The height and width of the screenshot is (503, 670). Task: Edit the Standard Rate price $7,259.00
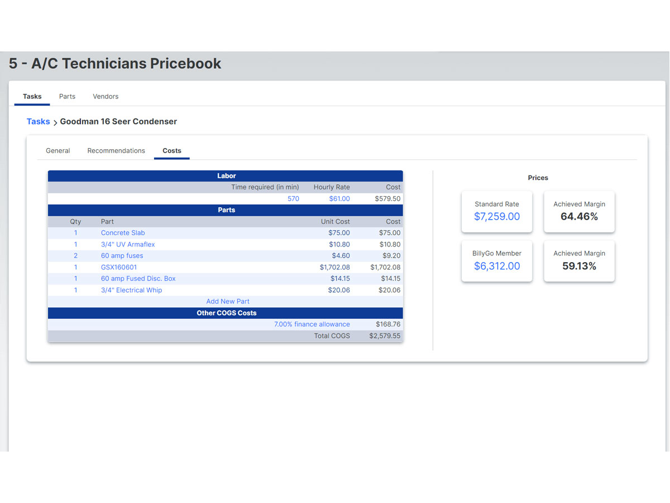pos(497,217)
